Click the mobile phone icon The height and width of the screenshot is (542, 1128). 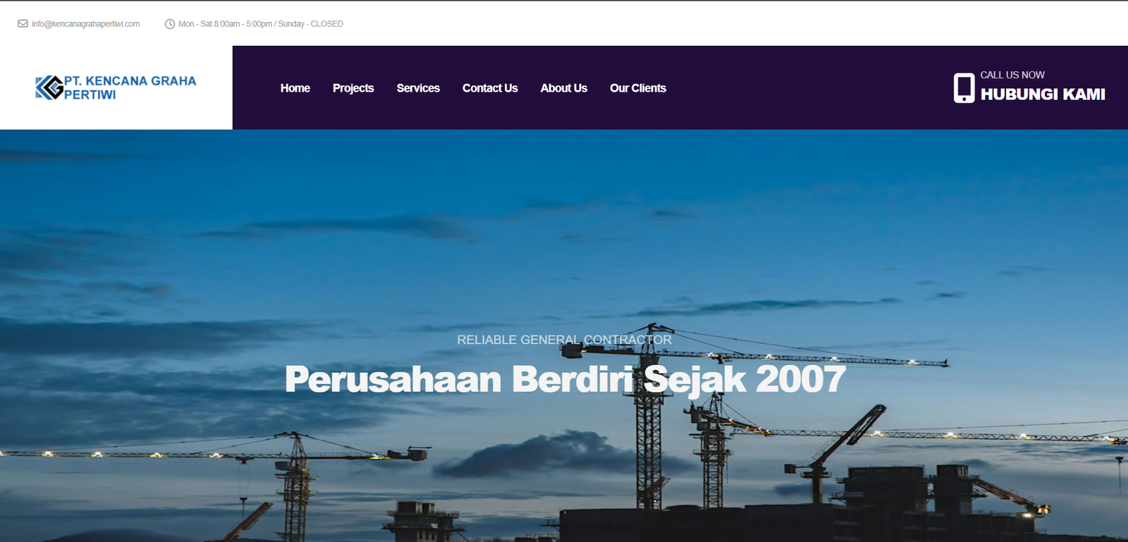point(964,88)
